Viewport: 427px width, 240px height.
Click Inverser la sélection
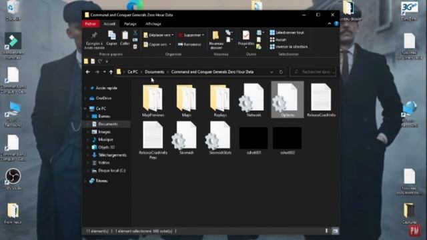[x=289, y=47]
